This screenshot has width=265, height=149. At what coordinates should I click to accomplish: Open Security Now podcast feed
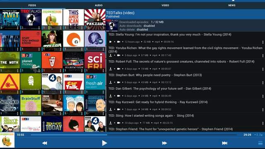point(95,105)
